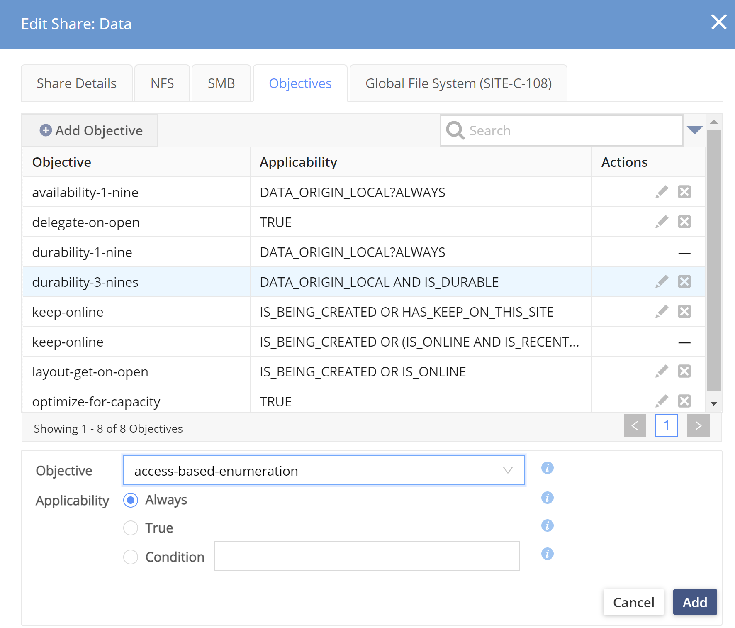Open the Global File System (SITE-C-108) tab
The width and height of the screenshot is (735, 628).
tap(458, 83)
